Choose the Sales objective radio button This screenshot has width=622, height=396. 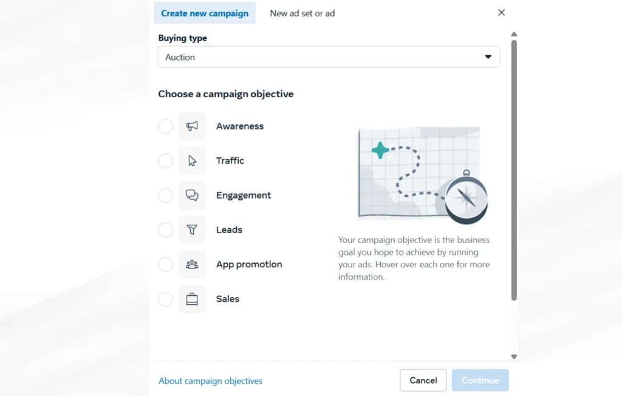coord(165,299)
